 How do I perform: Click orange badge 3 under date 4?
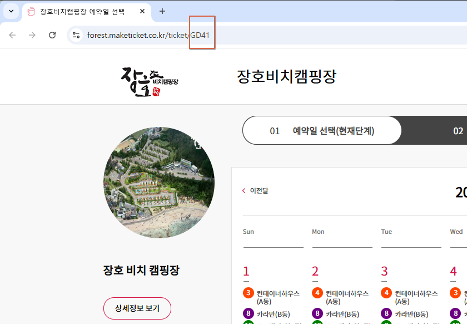455,293
